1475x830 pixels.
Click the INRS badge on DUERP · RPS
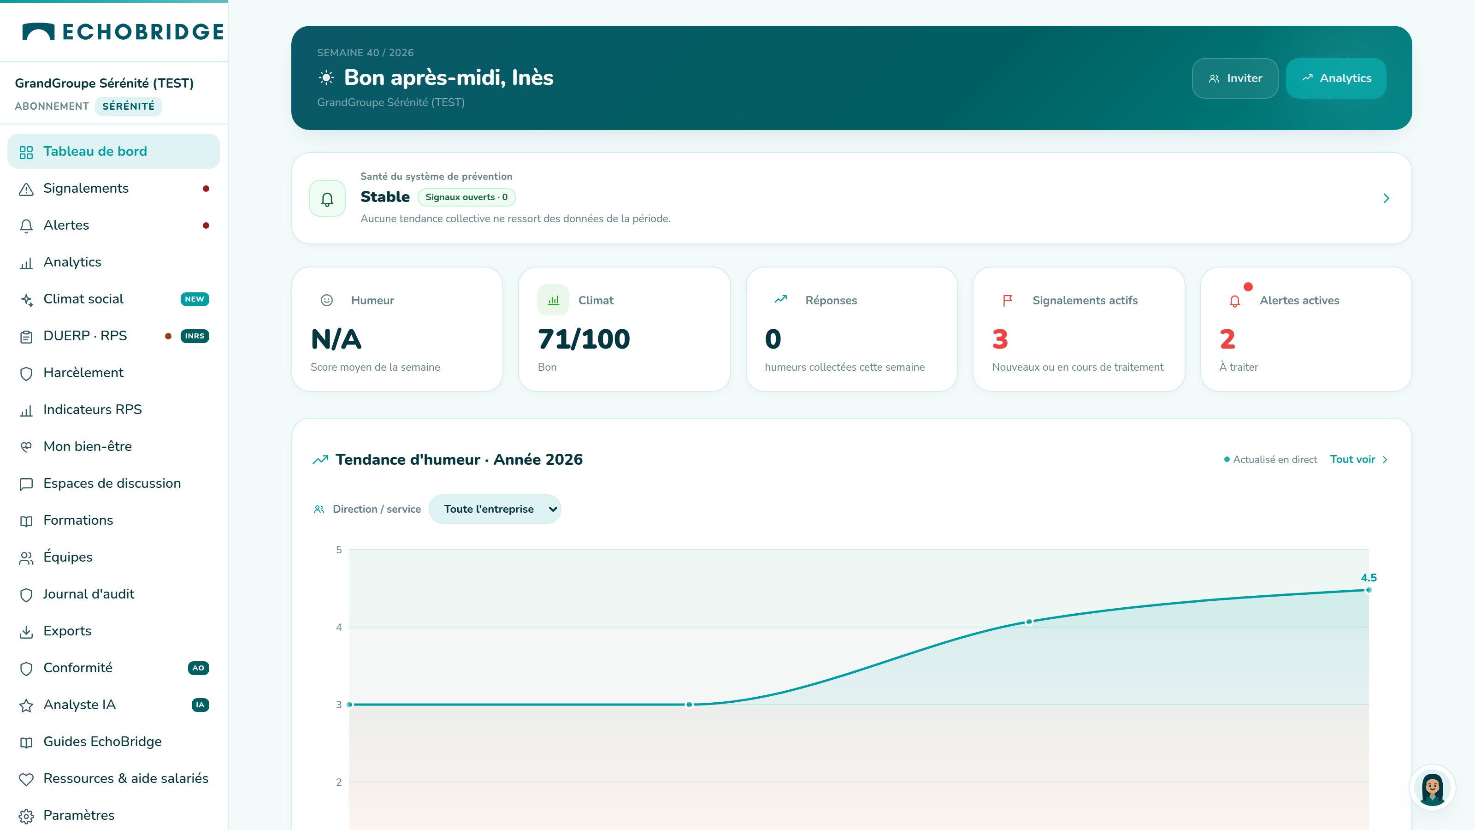click(195, 336)
